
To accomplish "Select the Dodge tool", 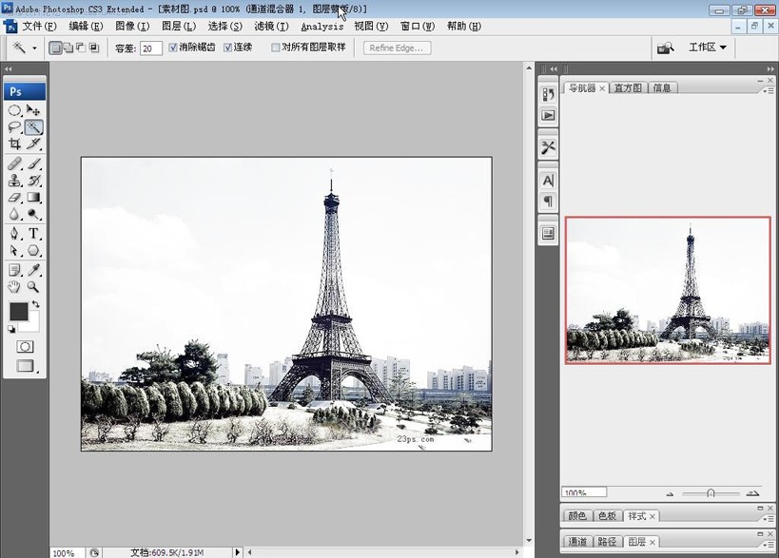I will [33, 214].
